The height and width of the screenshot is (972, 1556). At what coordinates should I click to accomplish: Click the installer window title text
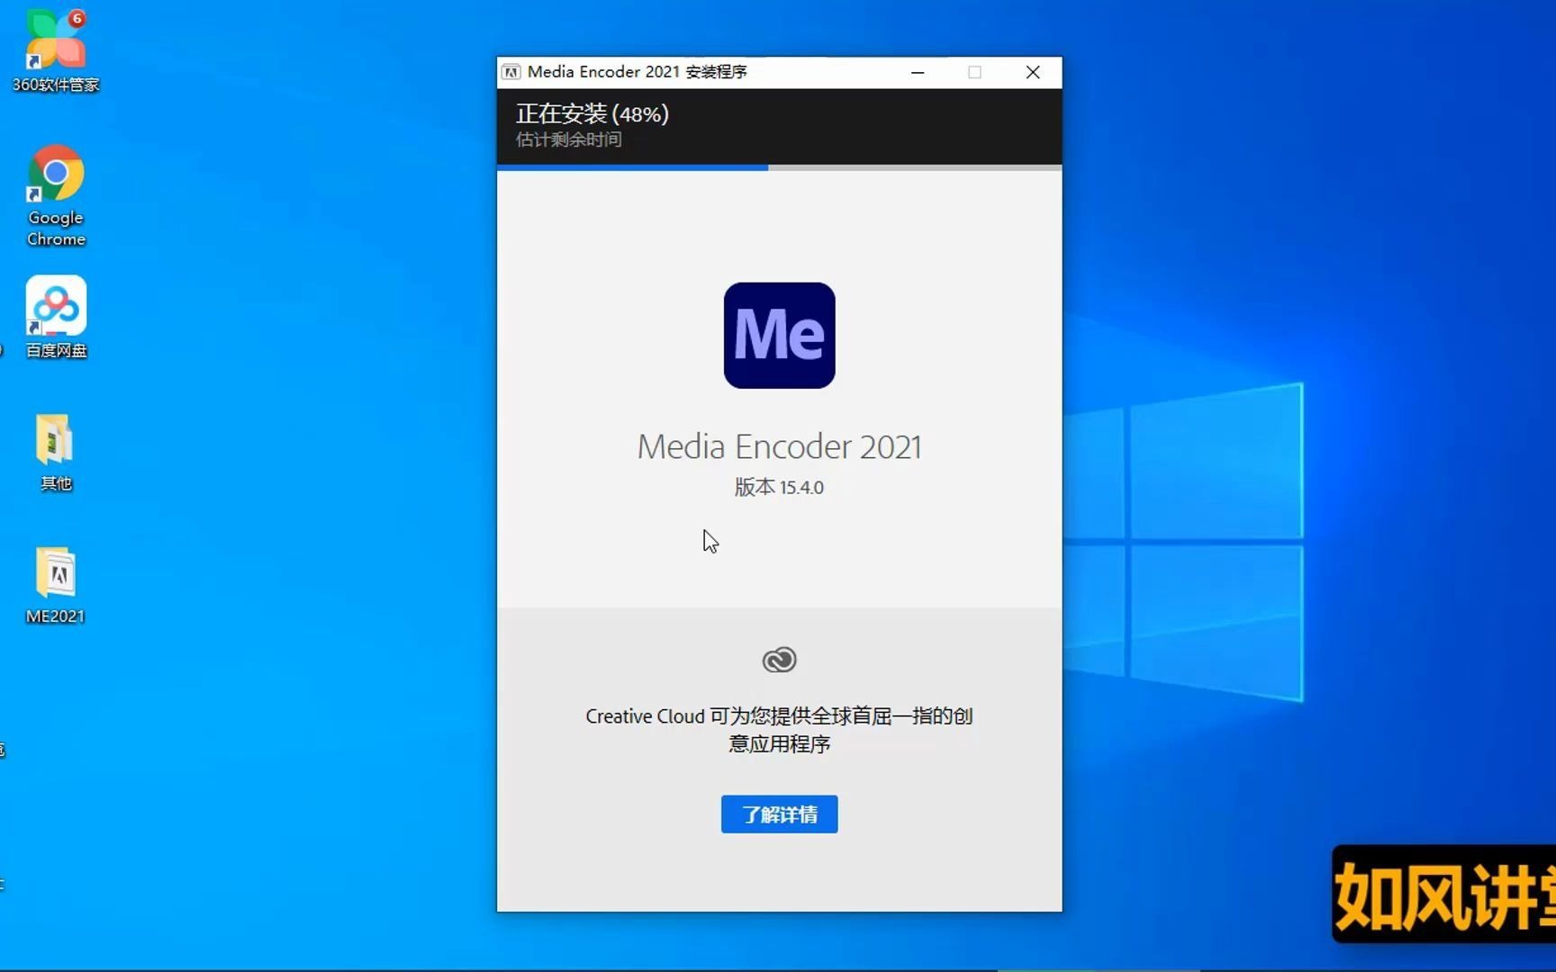tap(637, 72)
